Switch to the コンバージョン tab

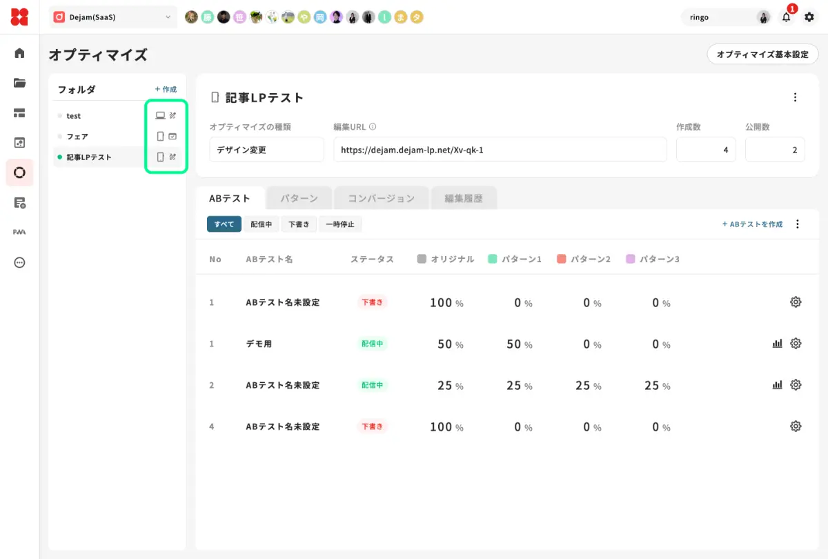pos(381,198)
